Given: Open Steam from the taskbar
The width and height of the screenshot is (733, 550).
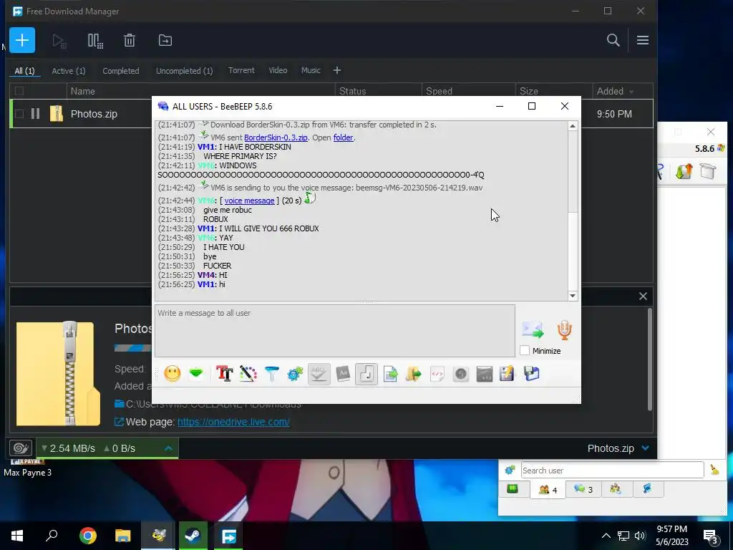Looking at the screenshot, I should pyautogui.click(x=193, y=536).
